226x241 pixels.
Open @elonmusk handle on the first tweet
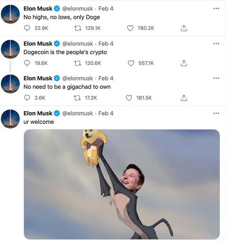[78, 9]
